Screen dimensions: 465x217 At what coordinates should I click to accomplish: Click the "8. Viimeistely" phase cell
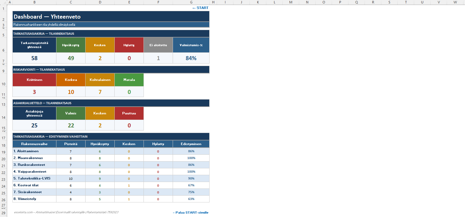pos(34,199)
